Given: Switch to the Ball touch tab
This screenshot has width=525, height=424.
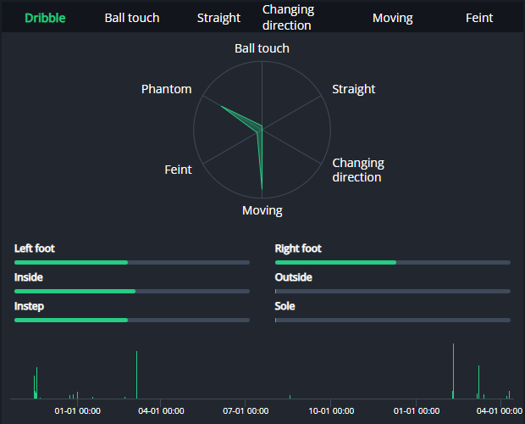Looking at the screenshot, I should click(132, 18).
